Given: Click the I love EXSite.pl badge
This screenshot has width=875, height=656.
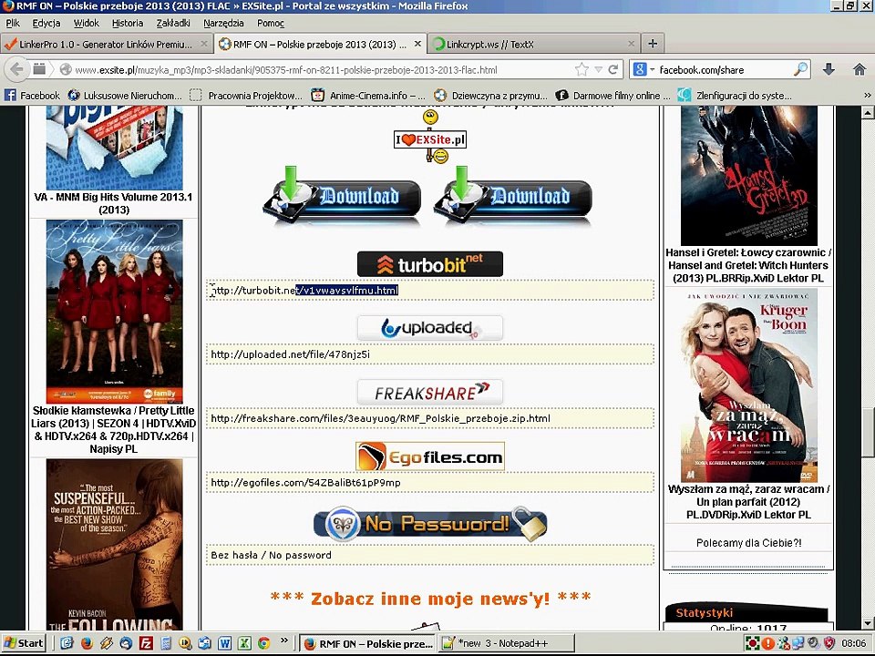Looking at the screenshot, I should (x=429, y=138).
